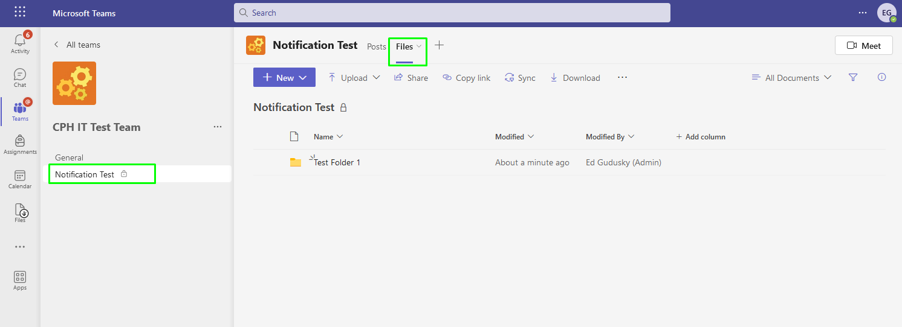The height and width of the screenshot is (327, 902).
Task: Open Settings and more ellipsis in title bar
Action: [x=863, y=13]
